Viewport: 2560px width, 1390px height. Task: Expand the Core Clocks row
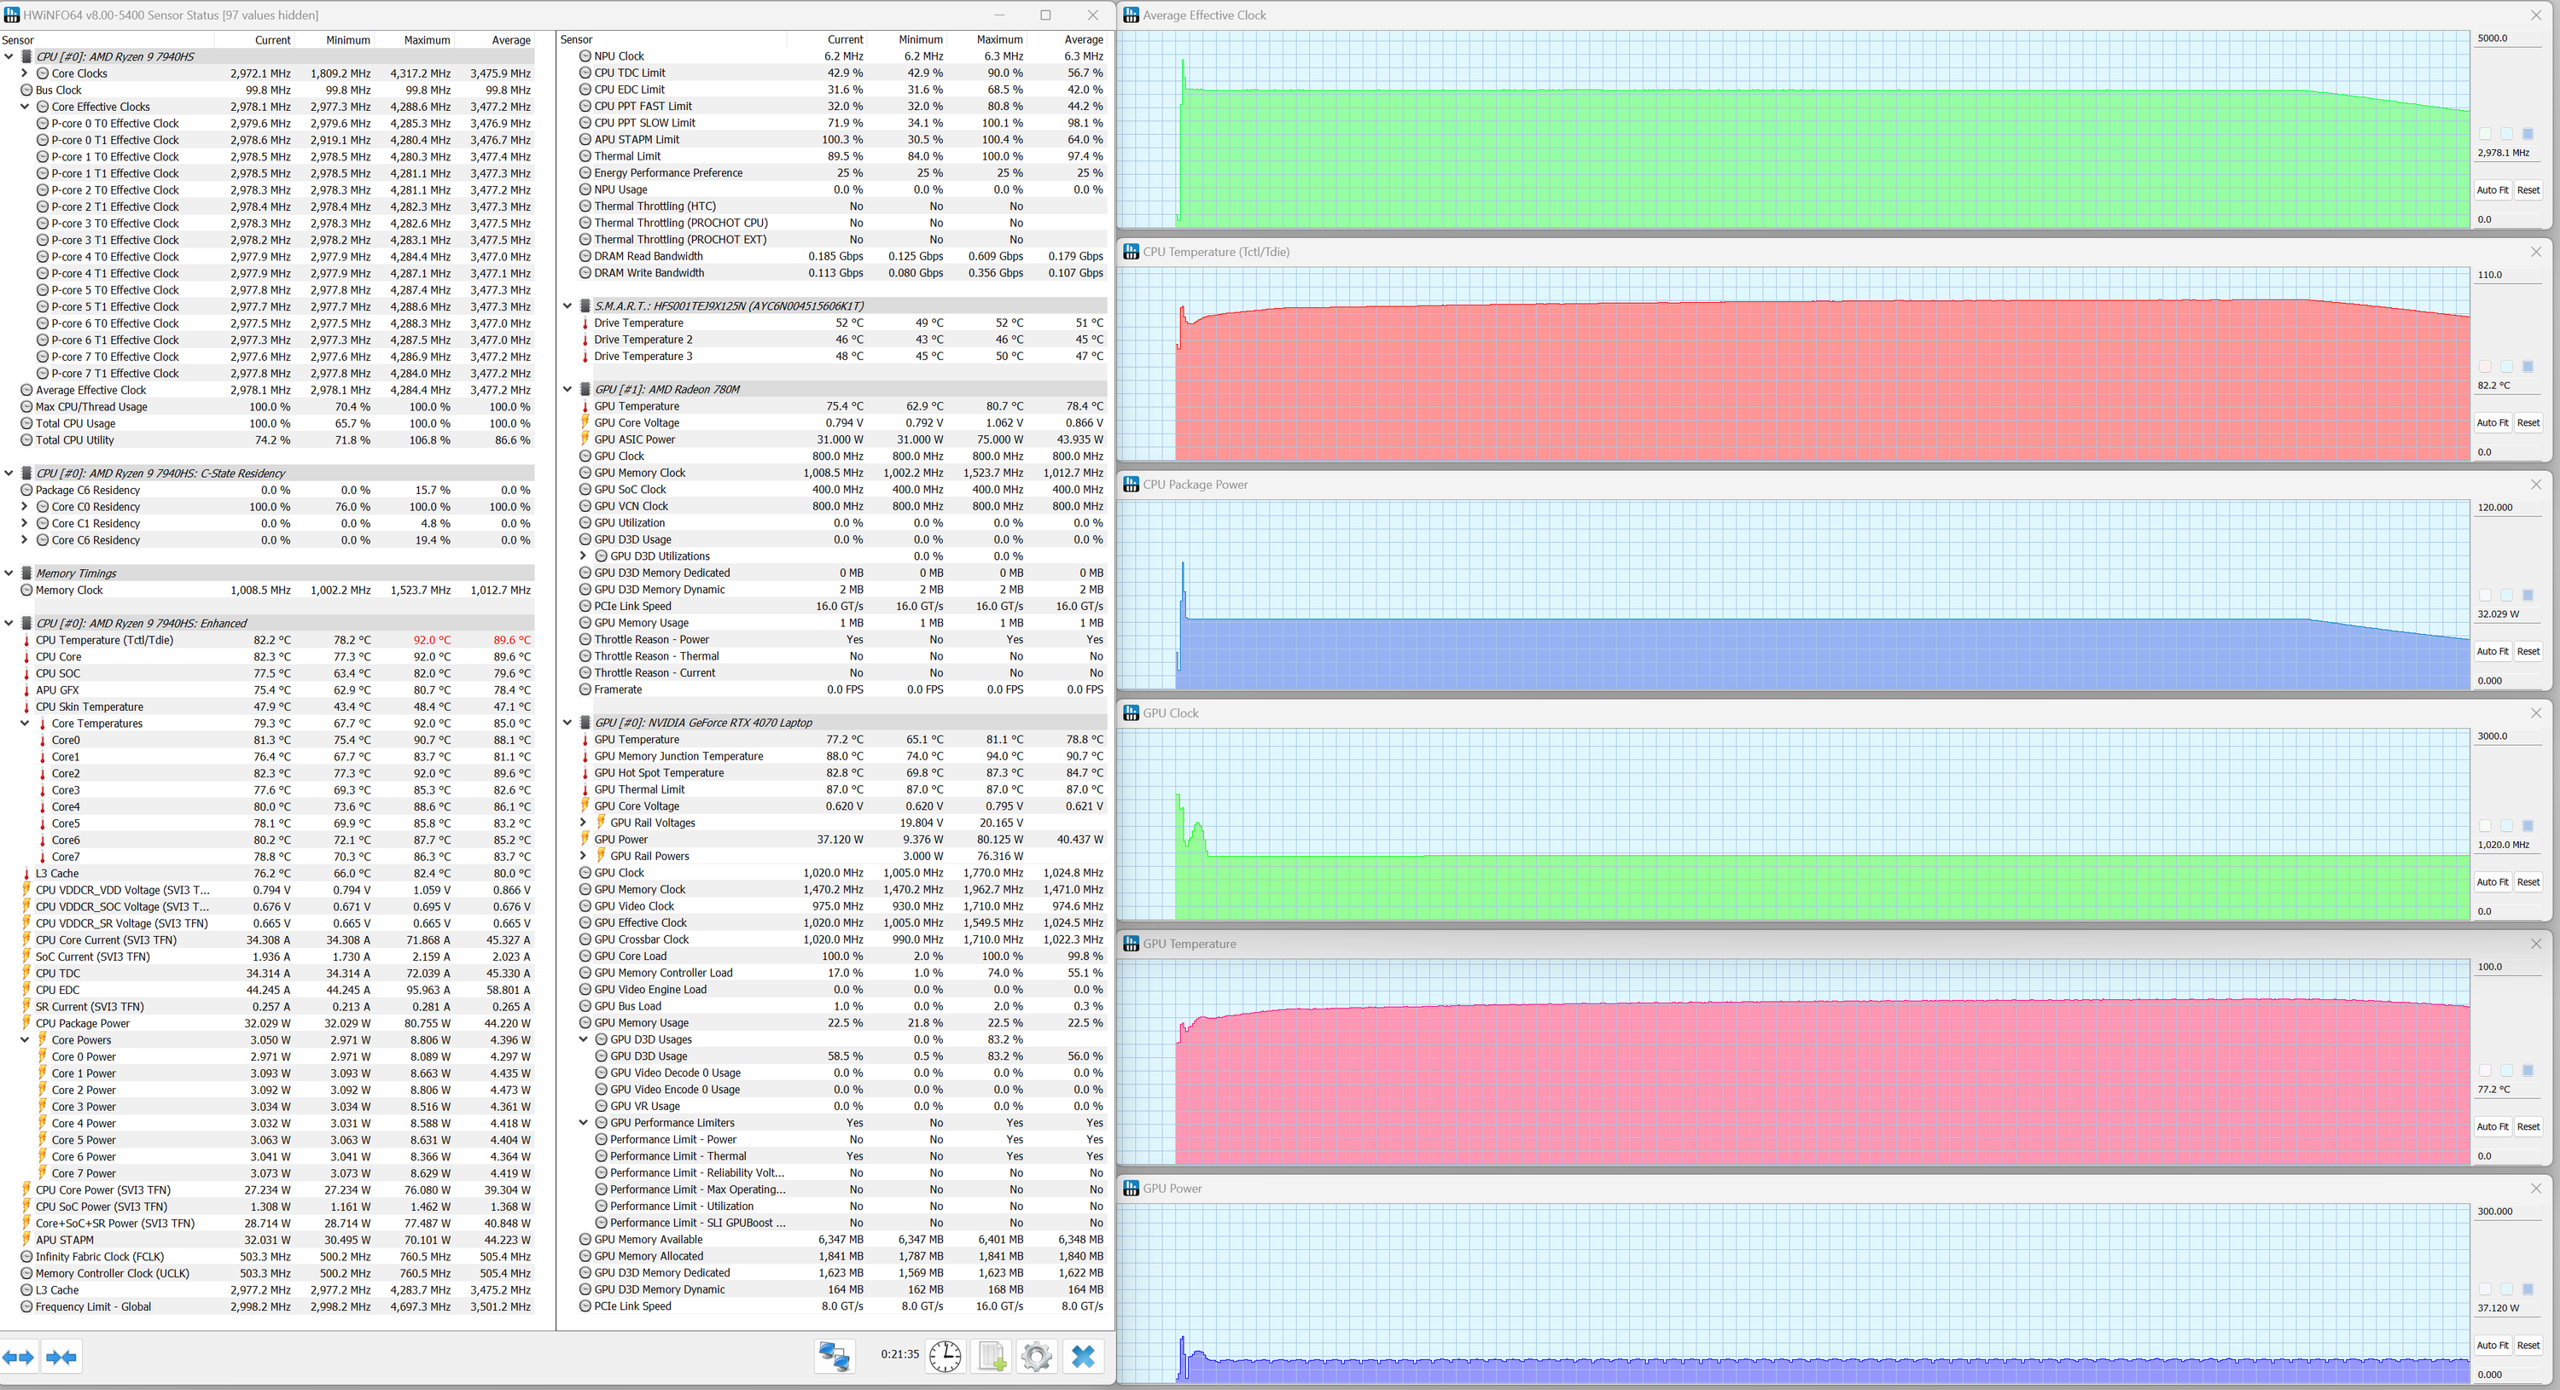coord(25,73)
